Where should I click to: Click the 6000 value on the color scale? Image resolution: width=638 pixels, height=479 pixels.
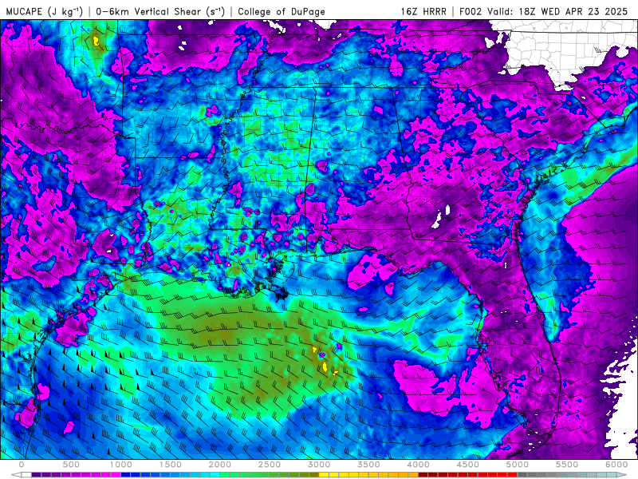[616, 465]
